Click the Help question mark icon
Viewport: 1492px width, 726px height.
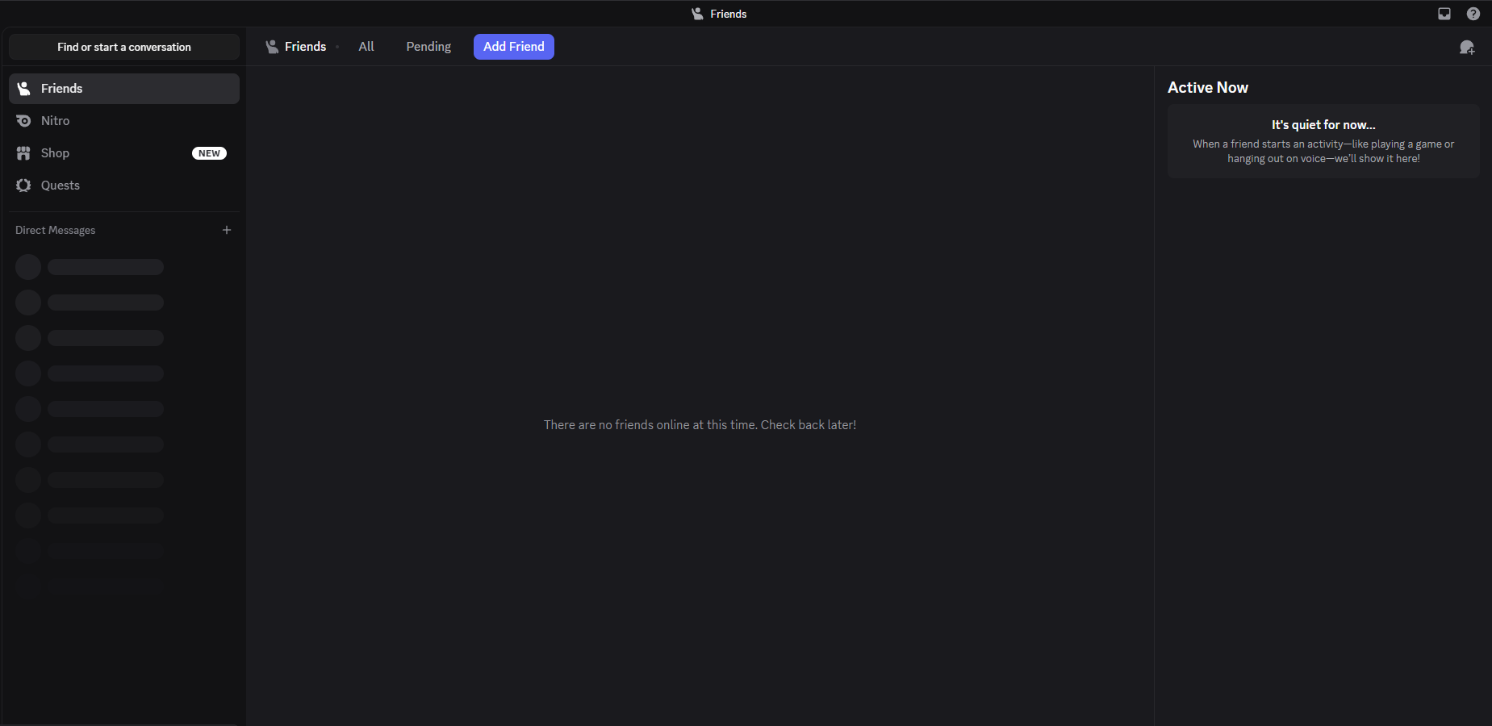pyautogui.click(x=1473, y=13)
